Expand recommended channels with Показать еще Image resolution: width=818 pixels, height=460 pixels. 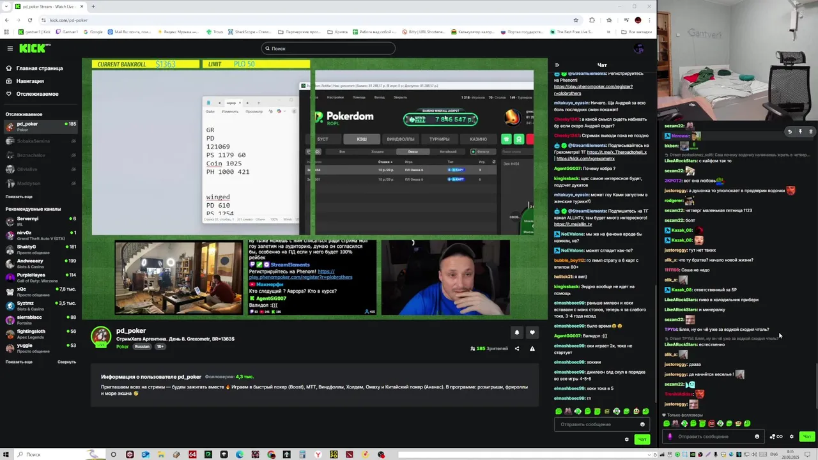click(x=19, y=362)
